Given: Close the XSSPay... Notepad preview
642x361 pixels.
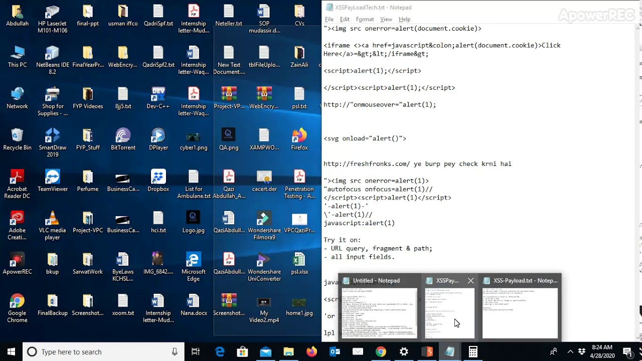Looking at the screenshot, I should click(x=470, y=281).
